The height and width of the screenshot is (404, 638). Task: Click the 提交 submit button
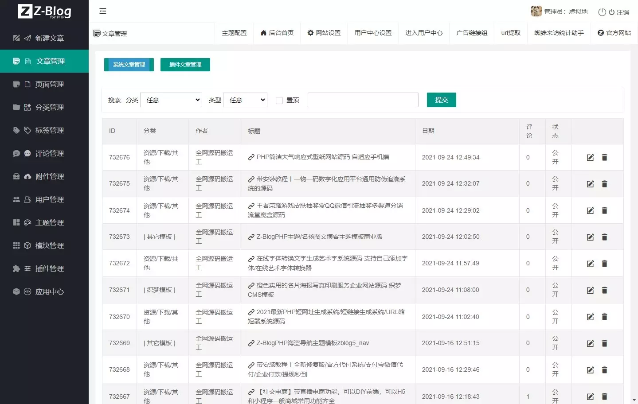pos(442,100)
